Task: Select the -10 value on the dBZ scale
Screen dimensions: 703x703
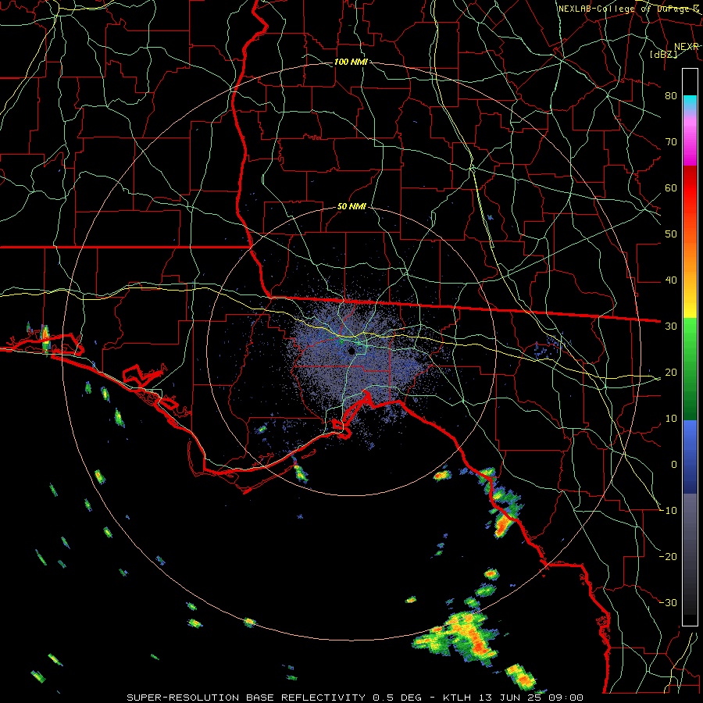Action: coord(669,511)
